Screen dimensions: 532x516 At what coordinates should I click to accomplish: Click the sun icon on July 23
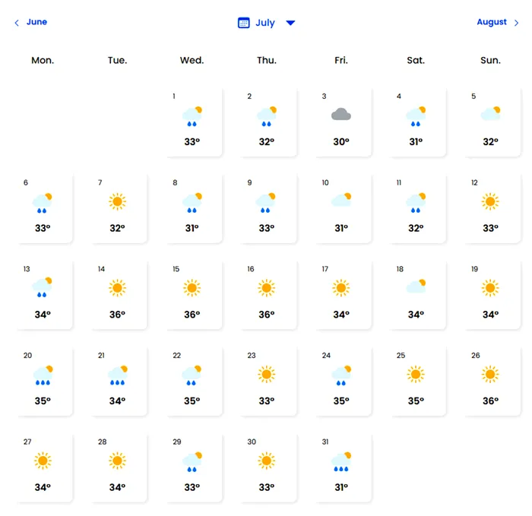[x=266, y=375]
